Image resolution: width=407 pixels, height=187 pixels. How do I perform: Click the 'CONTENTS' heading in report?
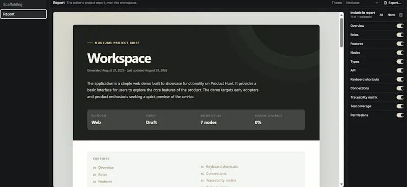(101, 159)
